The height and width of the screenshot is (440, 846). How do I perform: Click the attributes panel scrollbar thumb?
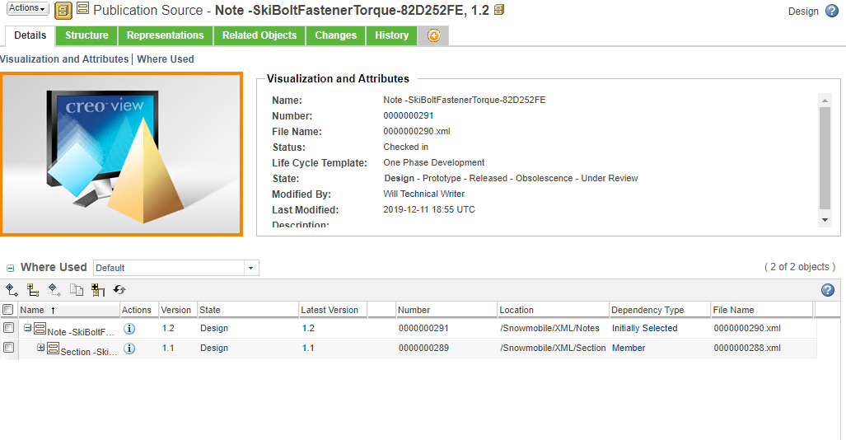tap(825, 157)
